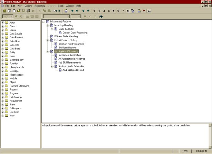Collapse the Made To Order node
Screen dimensions: 212x154
pyautogui.click(x=52, y=29)
